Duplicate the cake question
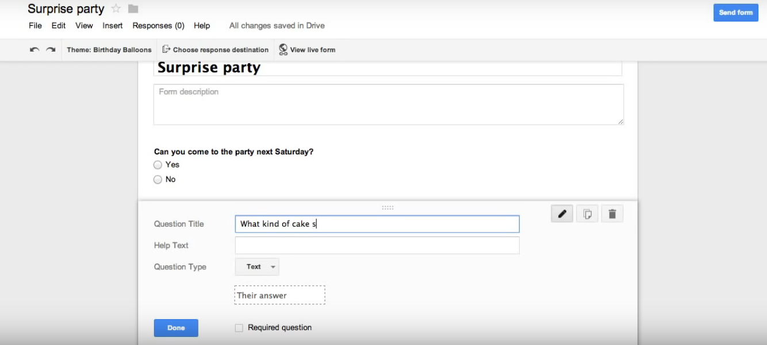 [587, 213]
